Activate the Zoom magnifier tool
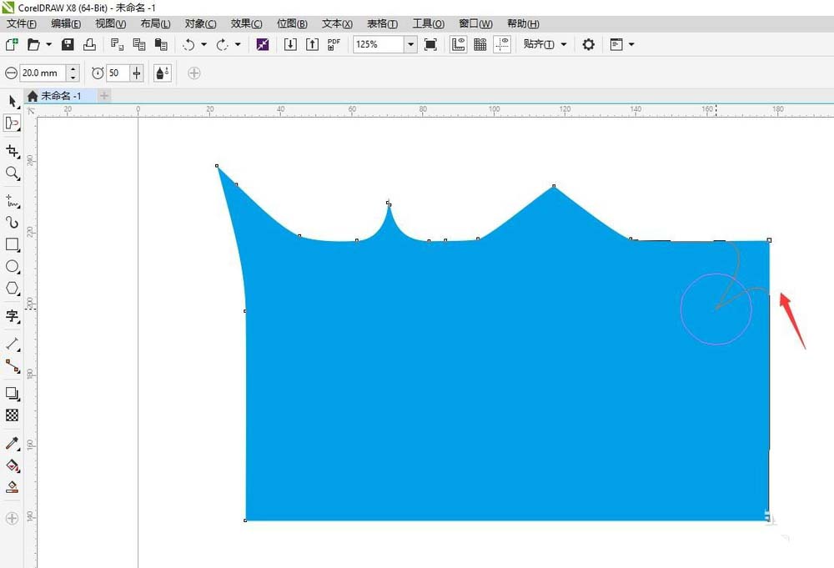834x568 pixels. (x=13, y=173)
